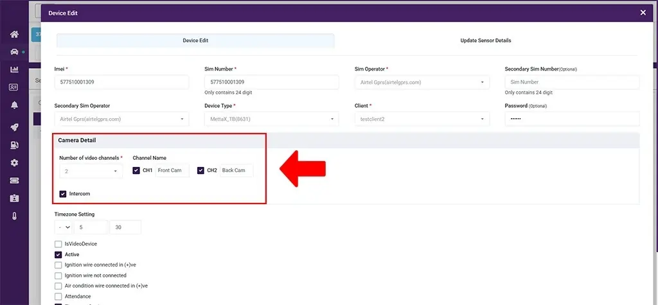This screenshot has height=305, width=658.
Task: Select the Device Edit tab
Action: [x=195, y=40]
